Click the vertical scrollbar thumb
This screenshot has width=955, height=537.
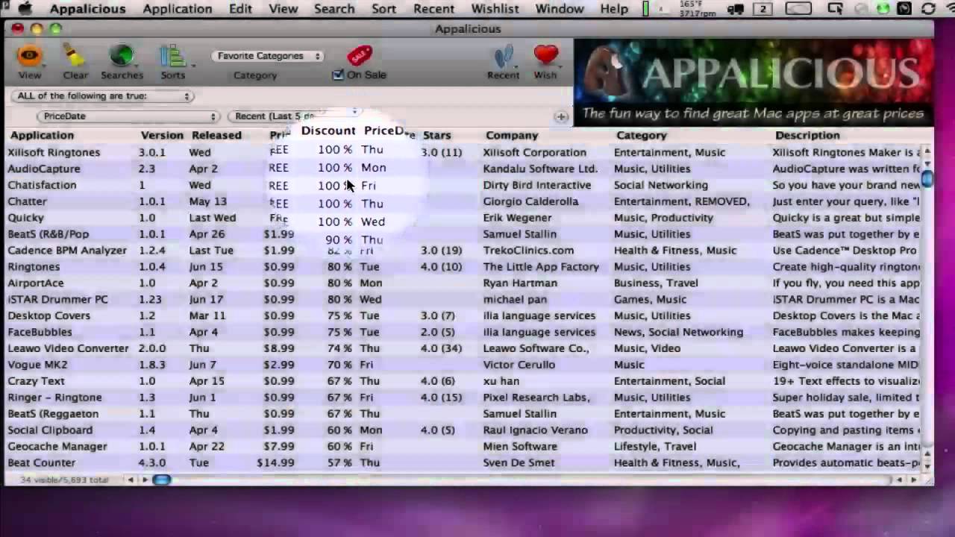(927, 179)
